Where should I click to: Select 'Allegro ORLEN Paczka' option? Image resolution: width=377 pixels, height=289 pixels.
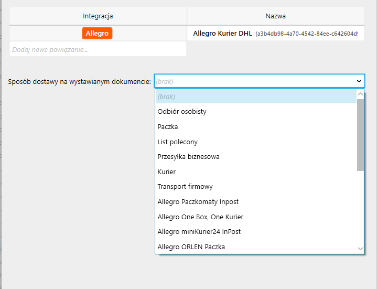coord(256,247)
